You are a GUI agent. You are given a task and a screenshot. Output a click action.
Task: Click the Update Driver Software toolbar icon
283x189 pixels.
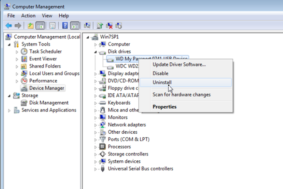coord(100,26)
